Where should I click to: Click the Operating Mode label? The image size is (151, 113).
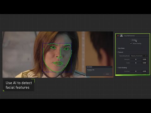[x=124, y=56]
